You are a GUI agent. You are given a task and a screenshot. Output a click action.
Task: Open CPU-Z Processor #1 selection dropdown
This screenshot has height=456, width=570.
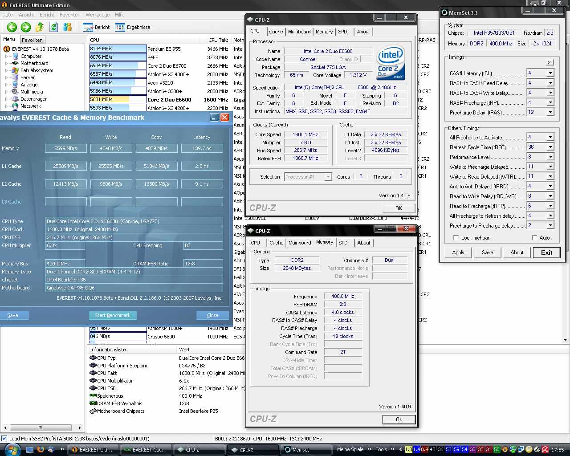pyautogui.click(x=328, y=177)
